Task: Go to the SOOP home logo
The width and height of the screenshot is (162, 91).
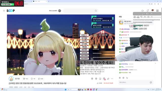Action: pos(11,11)
